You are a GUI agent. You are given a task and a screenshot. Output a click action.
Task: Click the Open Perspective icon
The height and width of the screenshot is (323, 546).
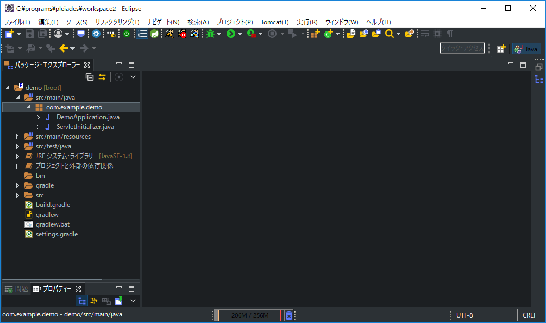(501, 49)
